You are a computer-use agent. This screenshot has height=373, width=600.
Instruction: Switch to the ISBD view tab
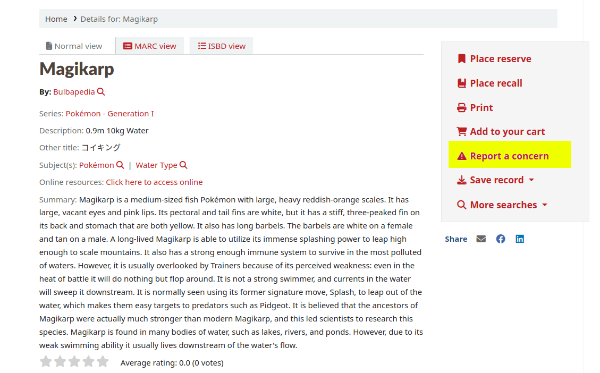tap(222, 46)
